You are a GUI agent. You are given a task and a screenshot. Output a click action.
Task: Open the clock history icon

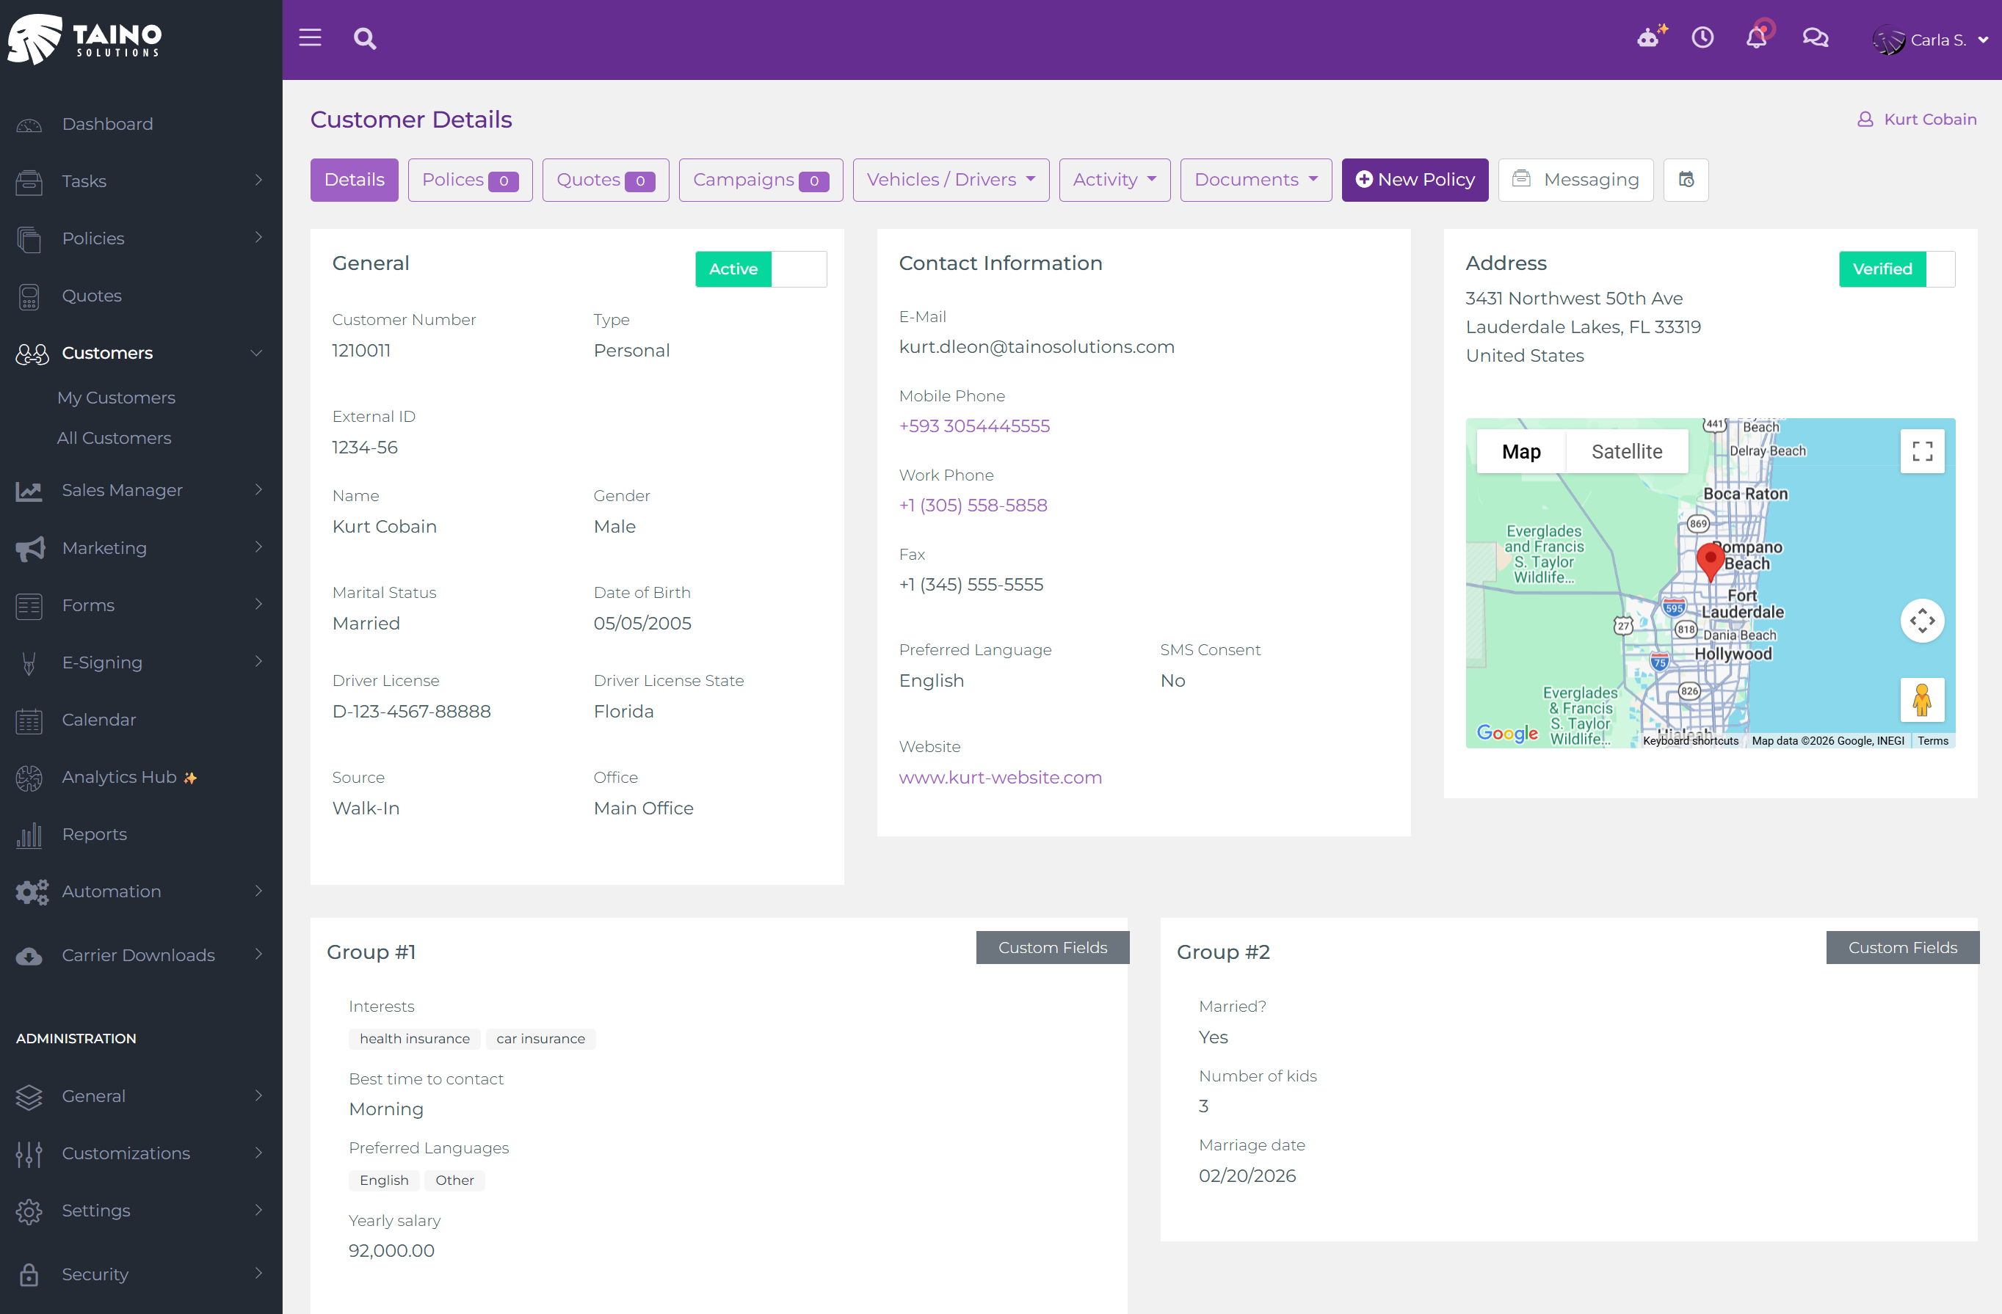1702,38
